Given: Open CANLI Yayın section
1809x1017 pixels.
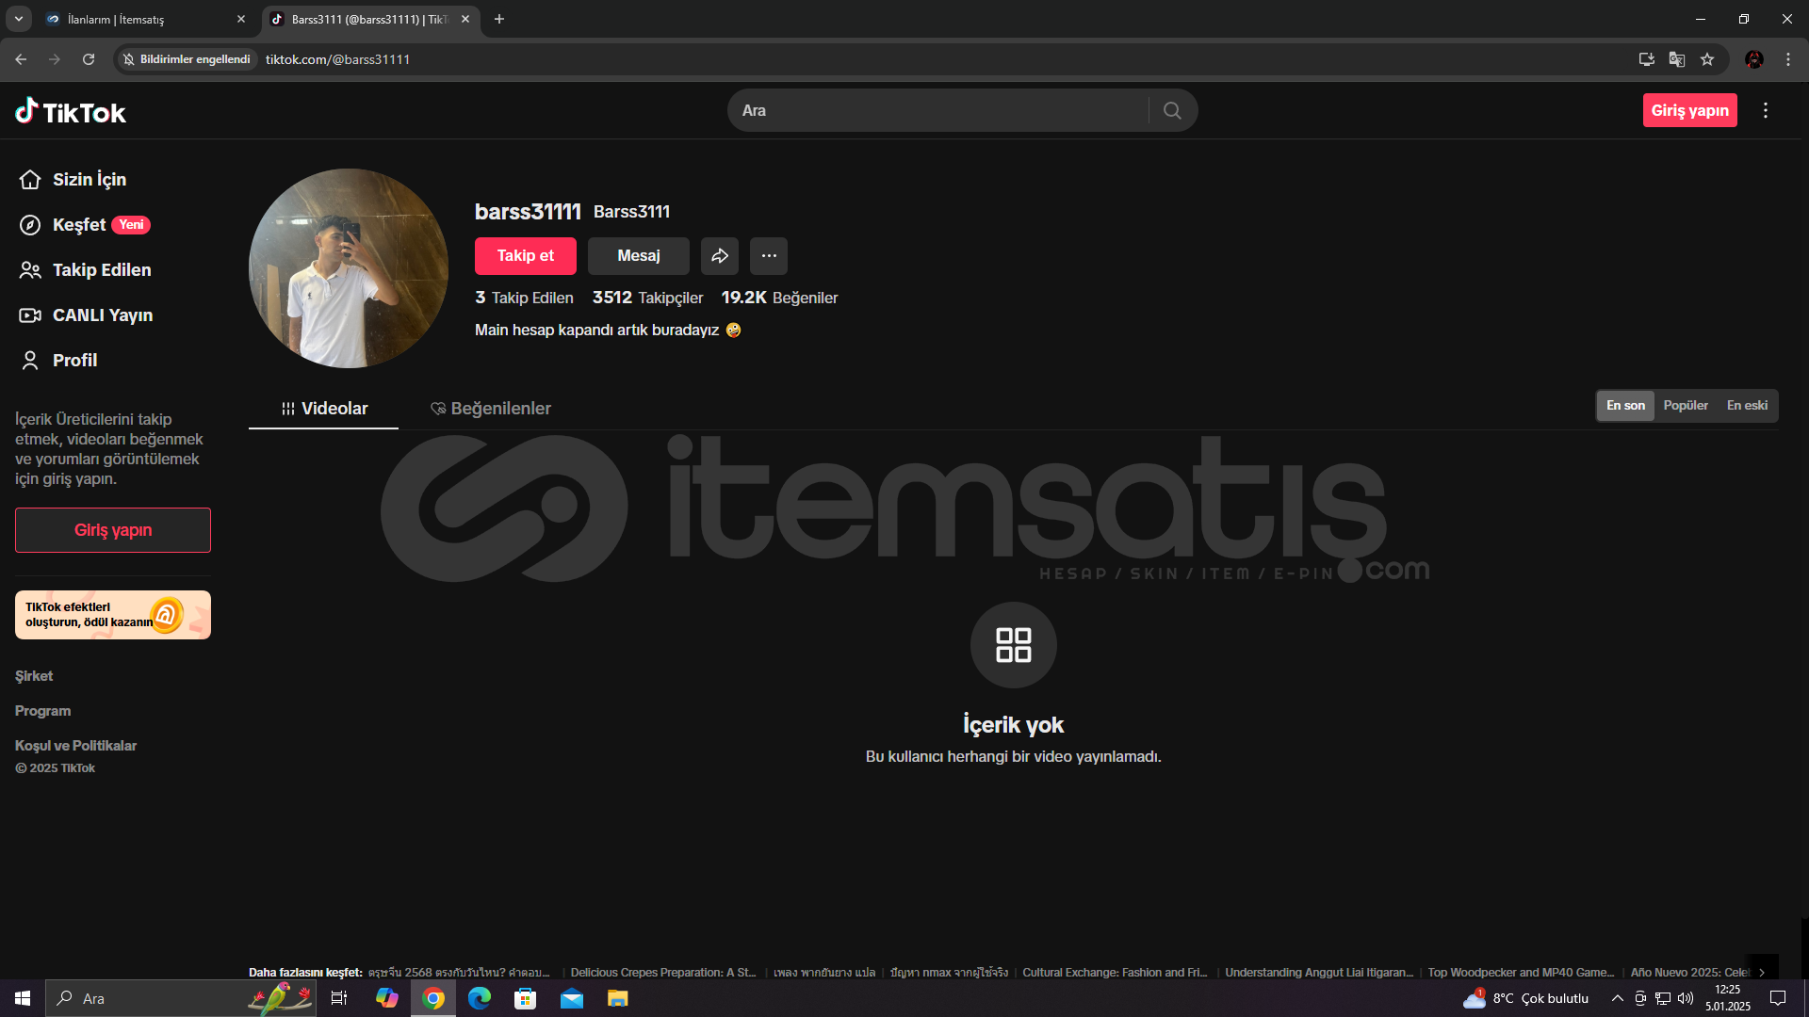Looking at the screenshot, I should (x=86, y=315).
